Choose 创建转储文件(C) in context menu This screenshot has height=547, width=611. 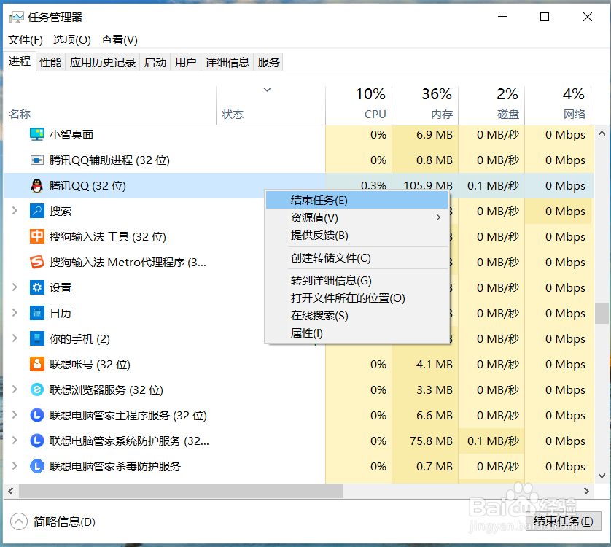pos(357,257)
